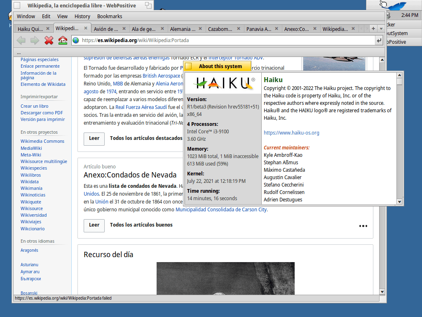Click the page scrollbar up arrow
422x317 pixels.
[x=382, y=60]
